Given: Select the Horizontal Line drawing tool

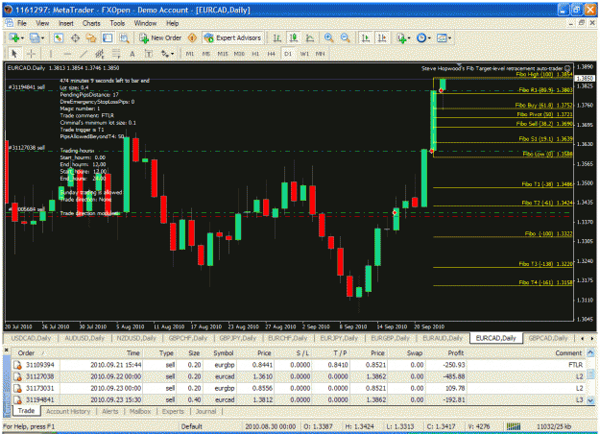Looking at the screenshot, I should (x=67, y=54).
